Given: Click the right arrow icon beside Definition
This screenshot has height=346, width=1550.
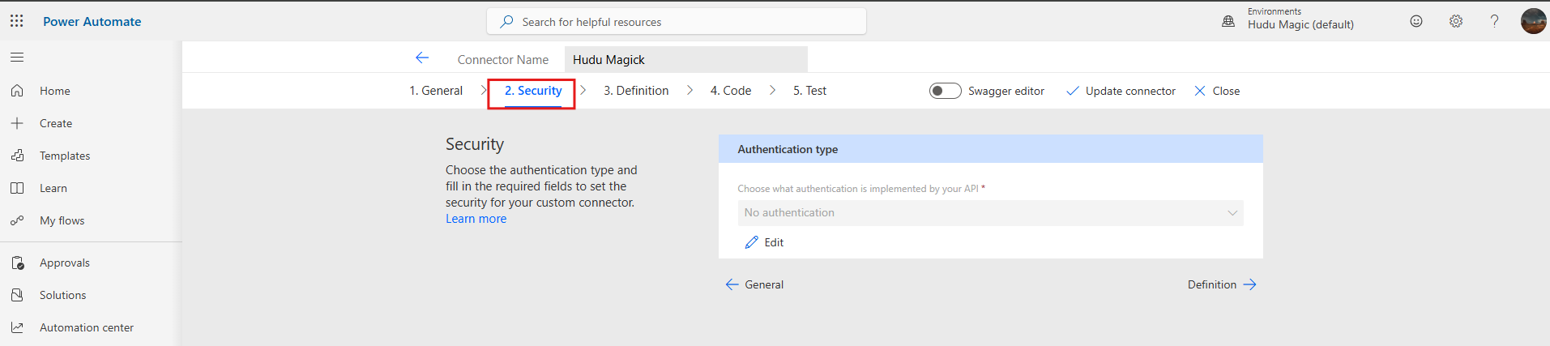Looking at the screenshot, I should [x=1249, y=284].
